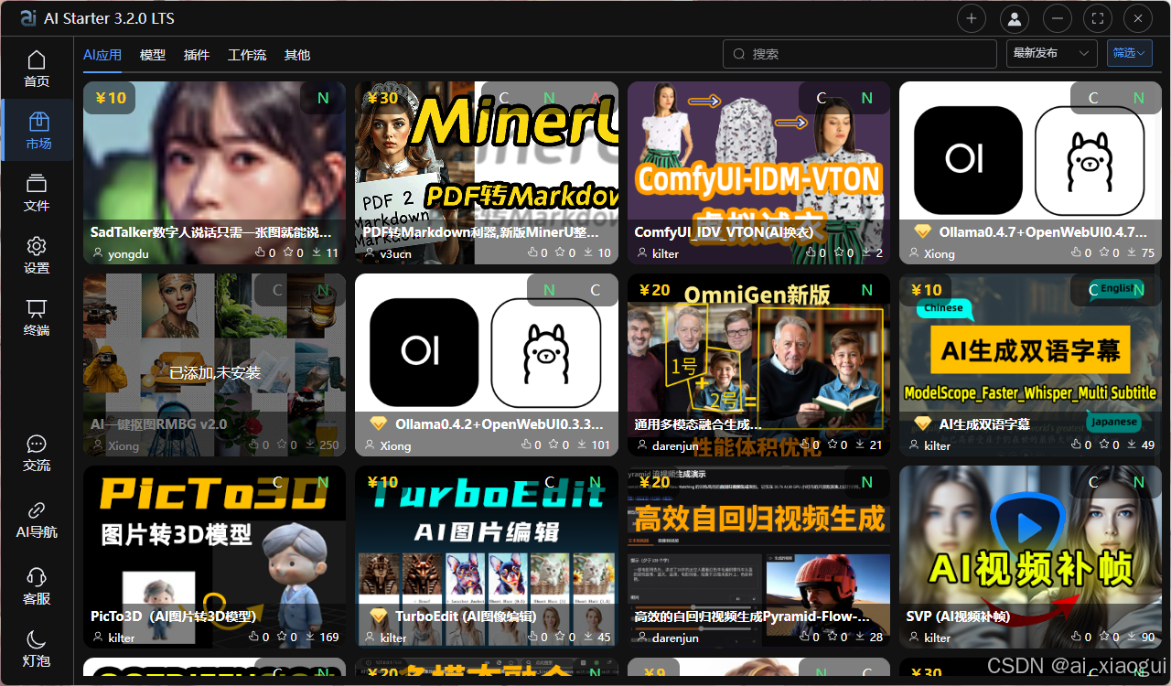Click C badge on PicTo3D card
The image size is (1171, 686).
pos(277,482)
